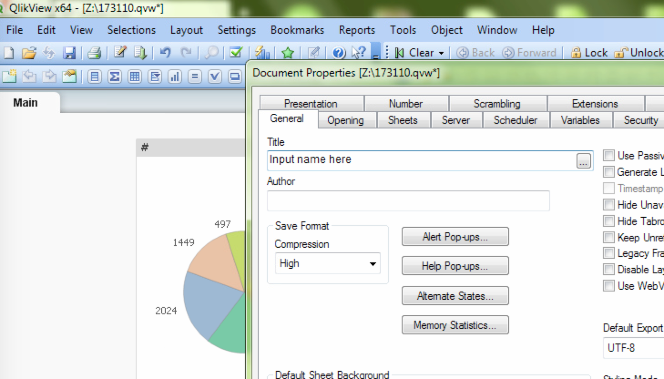664x379 pixels.
Task: Open the Sheet Properties icon
Action: (70, 76)
